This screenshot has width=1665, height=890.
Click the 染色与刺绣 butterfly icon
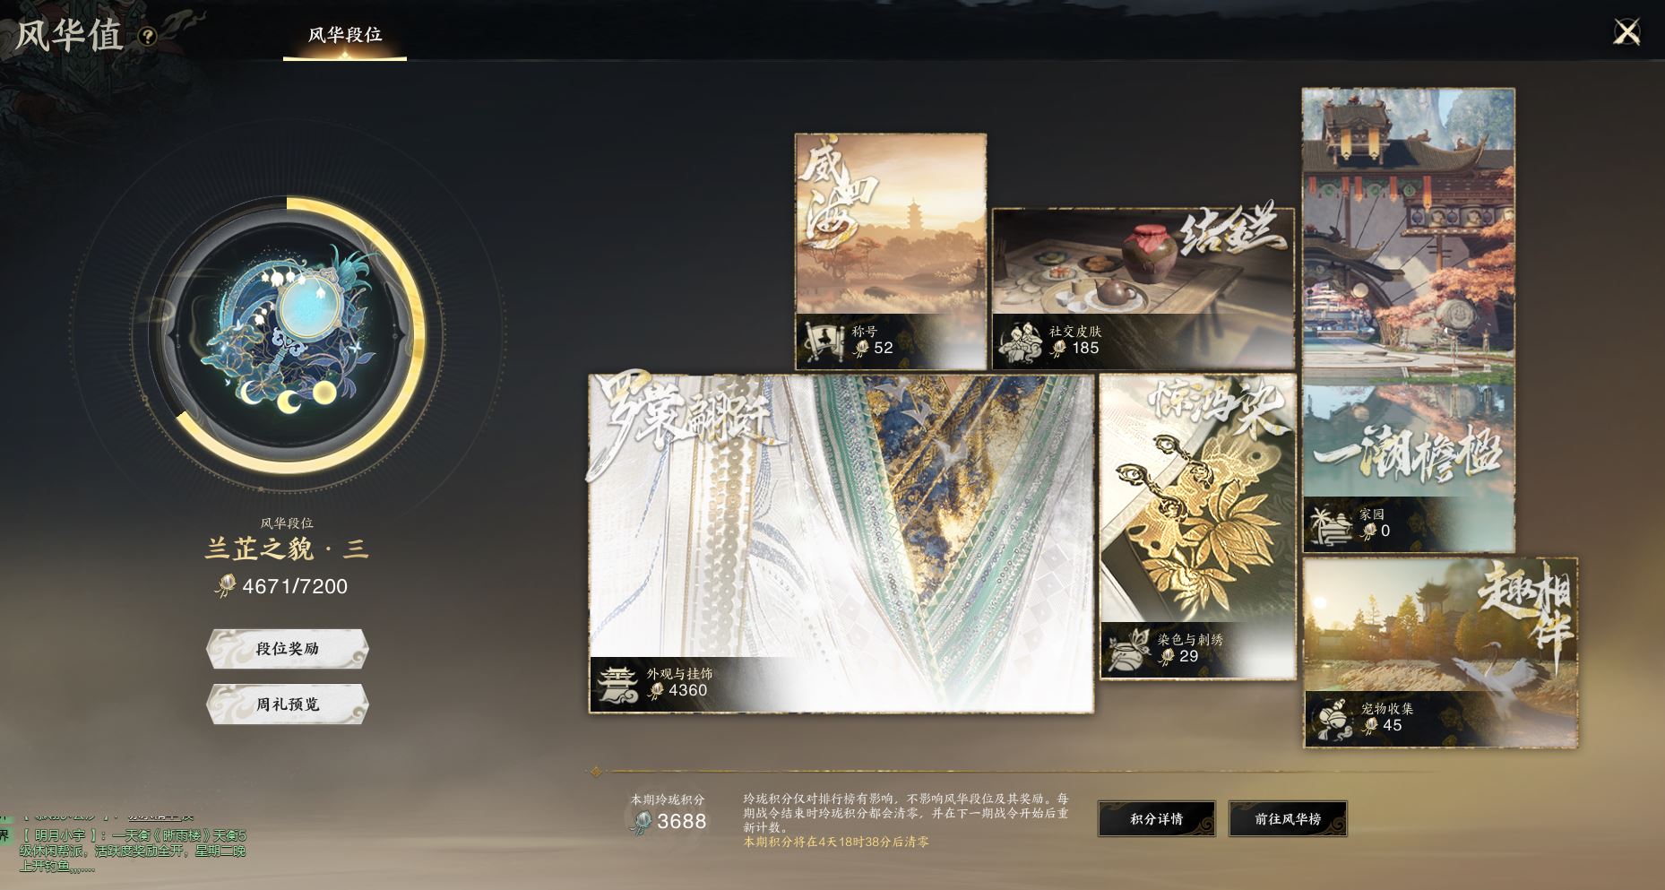click(1126, 648)
